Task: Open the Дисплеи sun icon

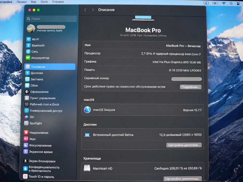Action: point(27,73)
